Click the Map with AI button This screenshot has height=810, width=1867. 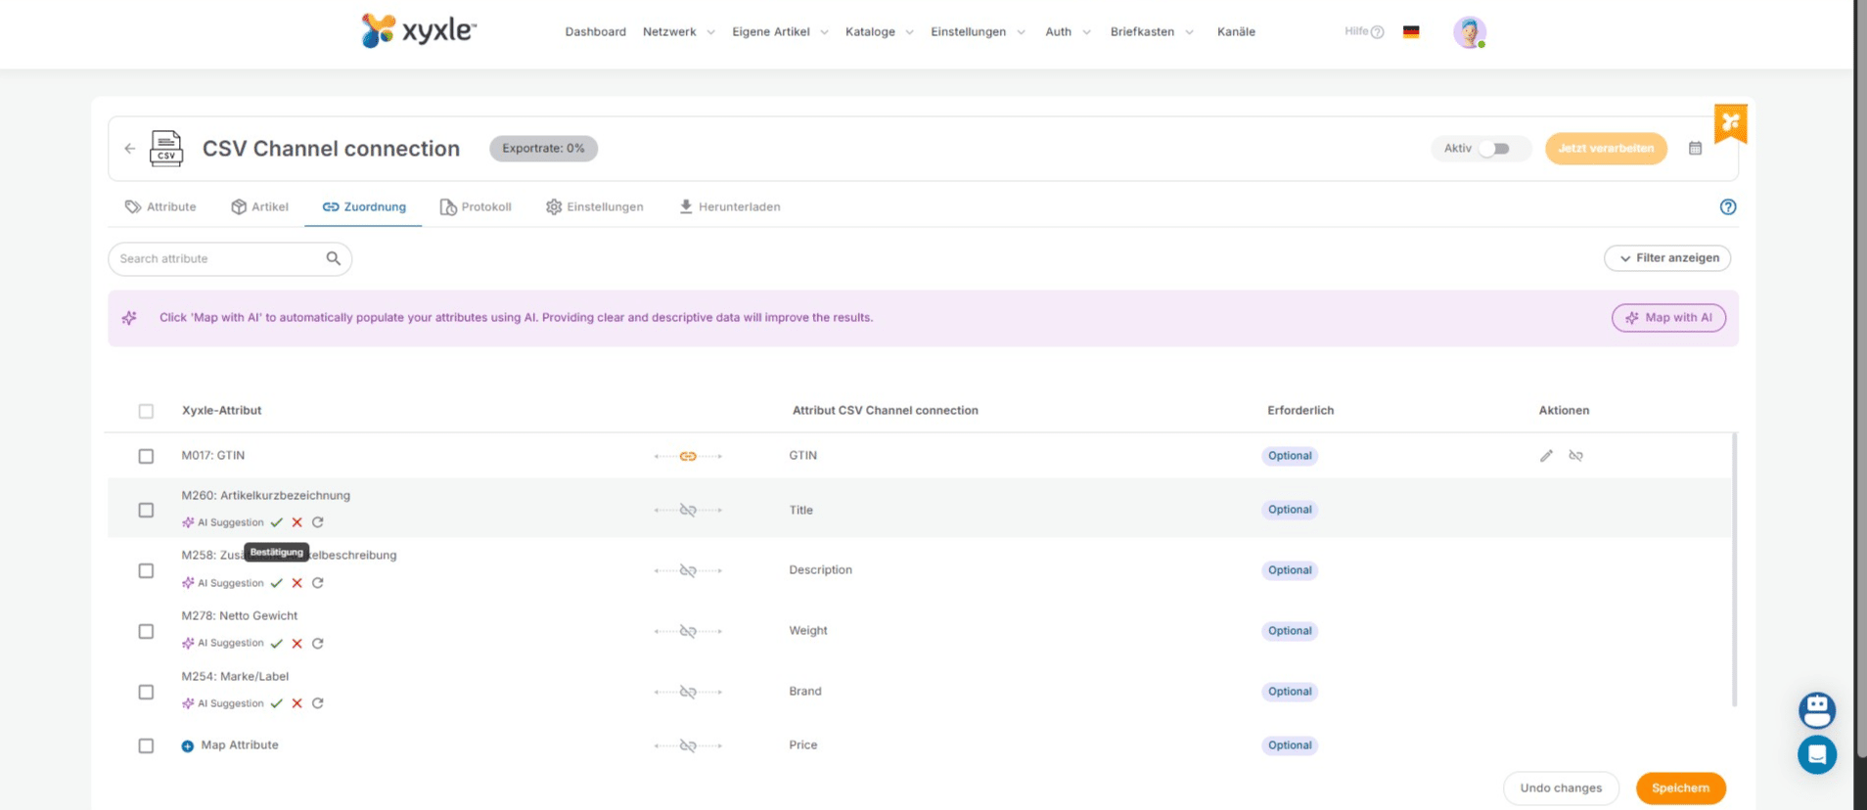click(1667, 318)
